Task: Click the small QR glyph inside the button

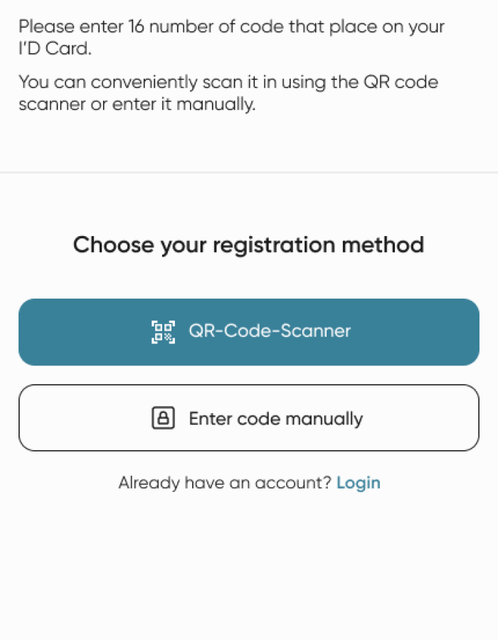Action: point(163,331)
